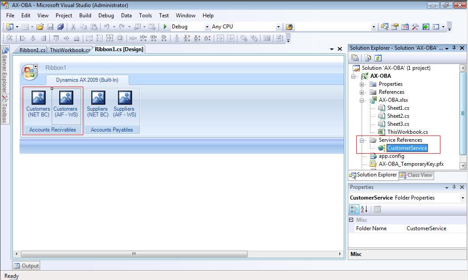Click the Save All icon
This screenshot has height=280, width=468.
(61, 27)
